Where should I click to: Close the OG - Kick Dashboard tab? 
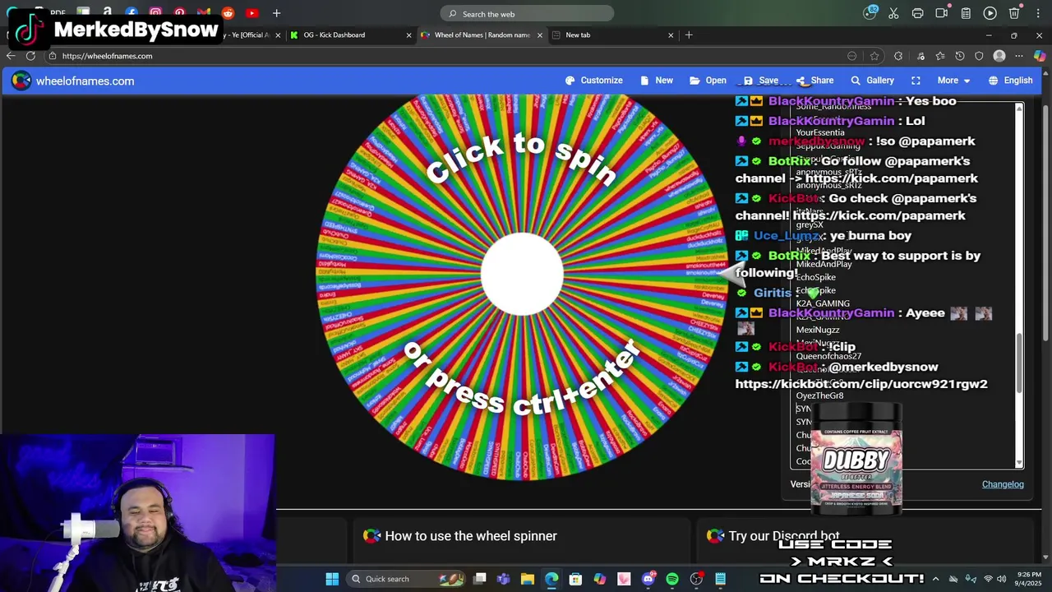(x=409, y=35)
